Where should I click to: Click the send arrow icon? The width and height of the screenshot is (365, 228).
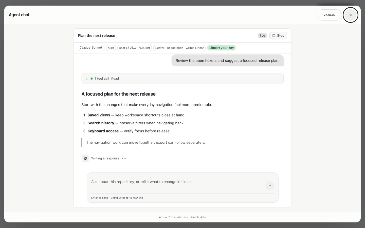pyautogui.click(x=270, y=186)
